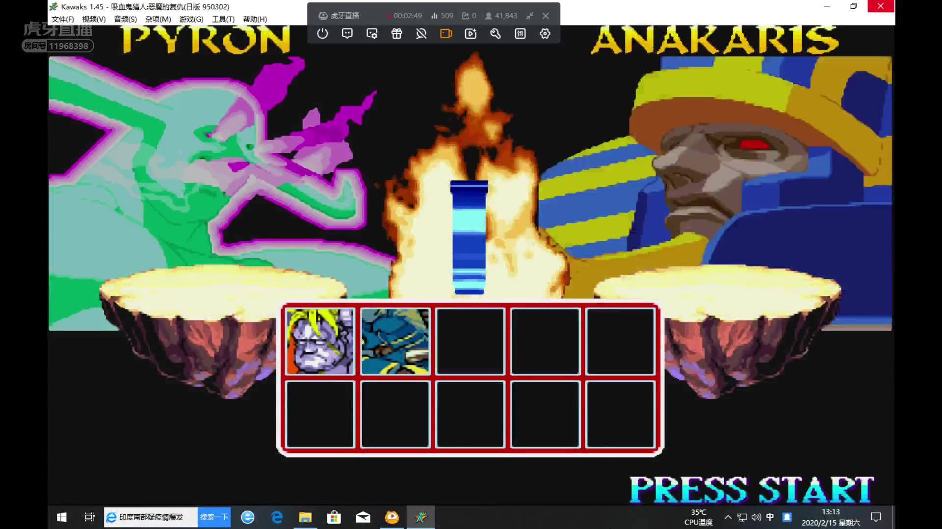Viewport: 942px width, 529px height.
Task: Toggle the crossed-out chat mute icon
Action: (x=421, y=34)
